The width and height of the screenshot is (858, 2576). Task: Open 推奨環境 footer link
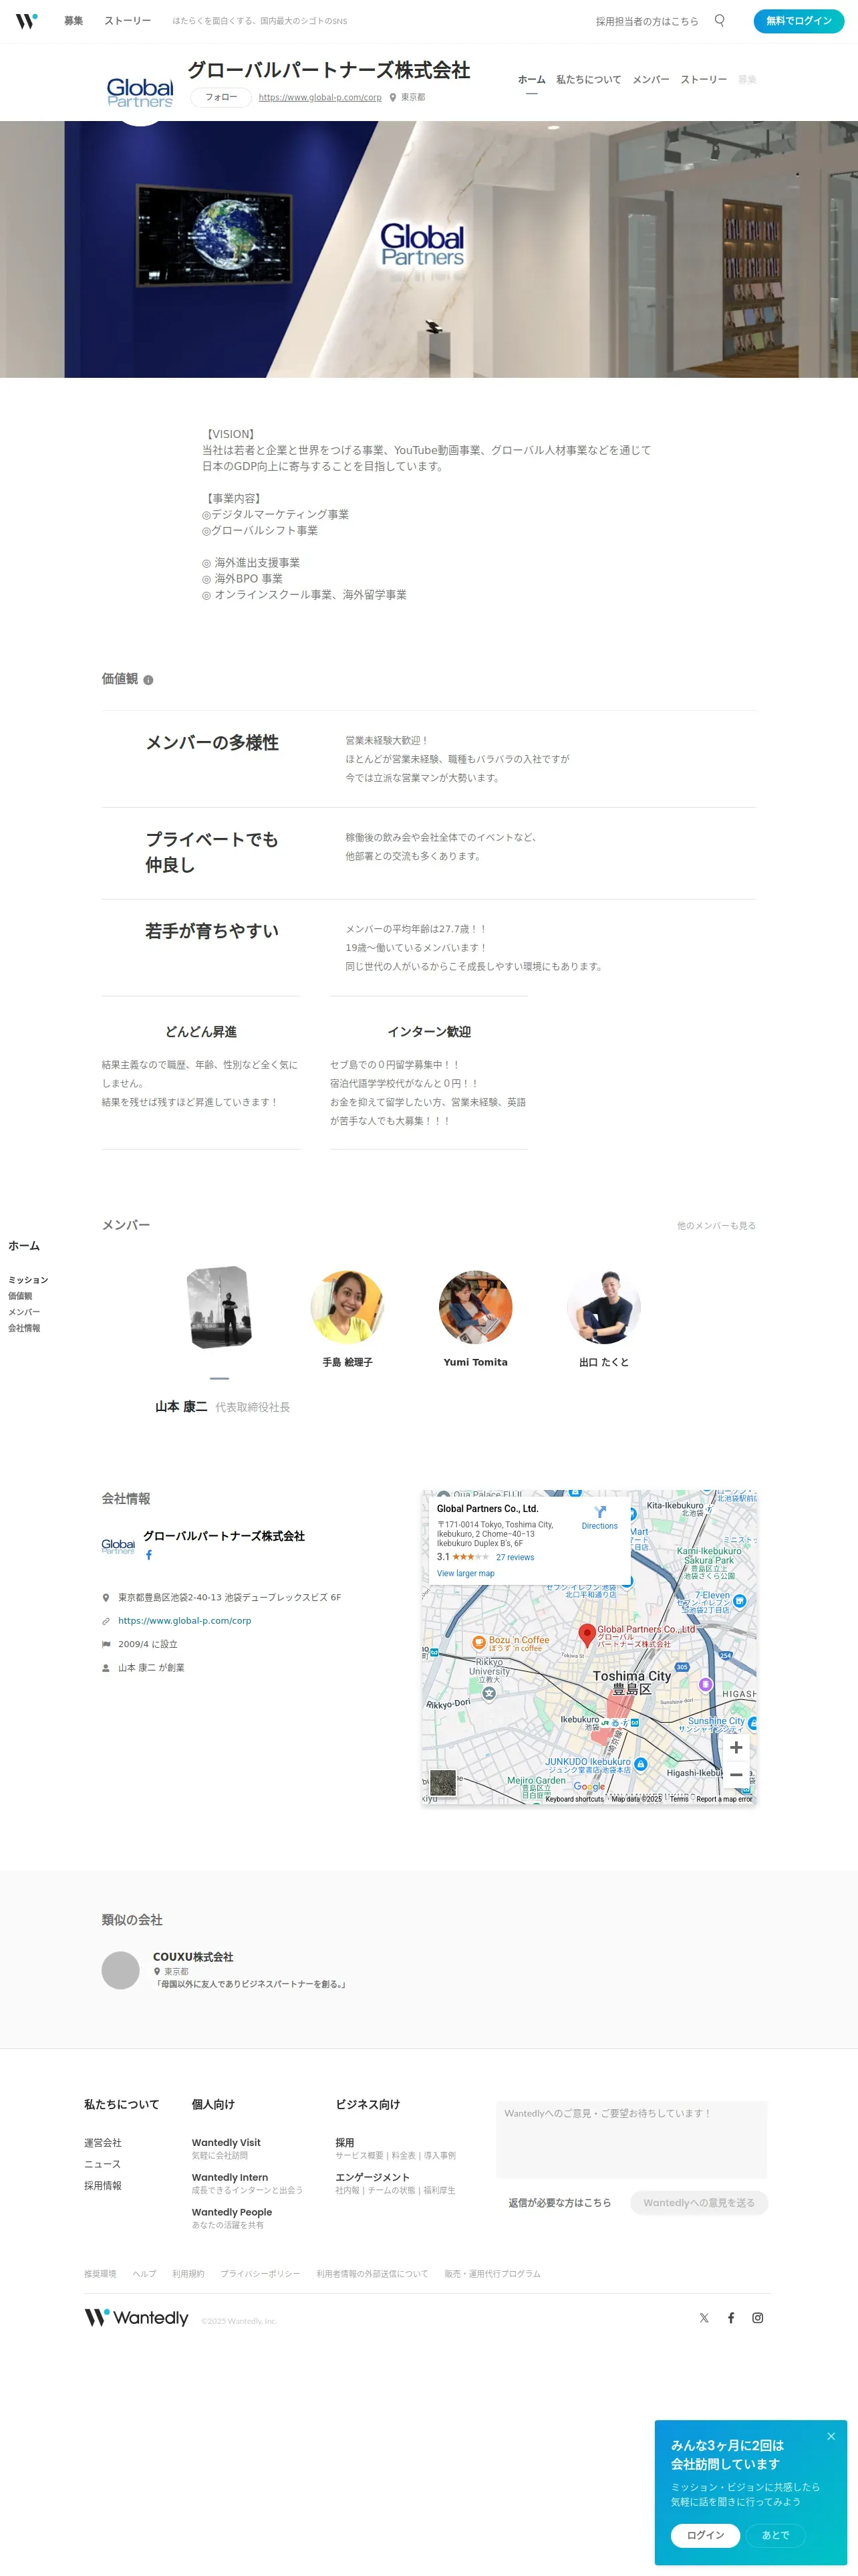point(100,2274)
